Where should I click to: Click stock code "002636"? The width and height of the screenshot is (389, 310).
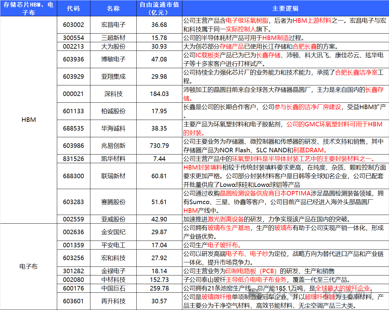coord(73,232)
